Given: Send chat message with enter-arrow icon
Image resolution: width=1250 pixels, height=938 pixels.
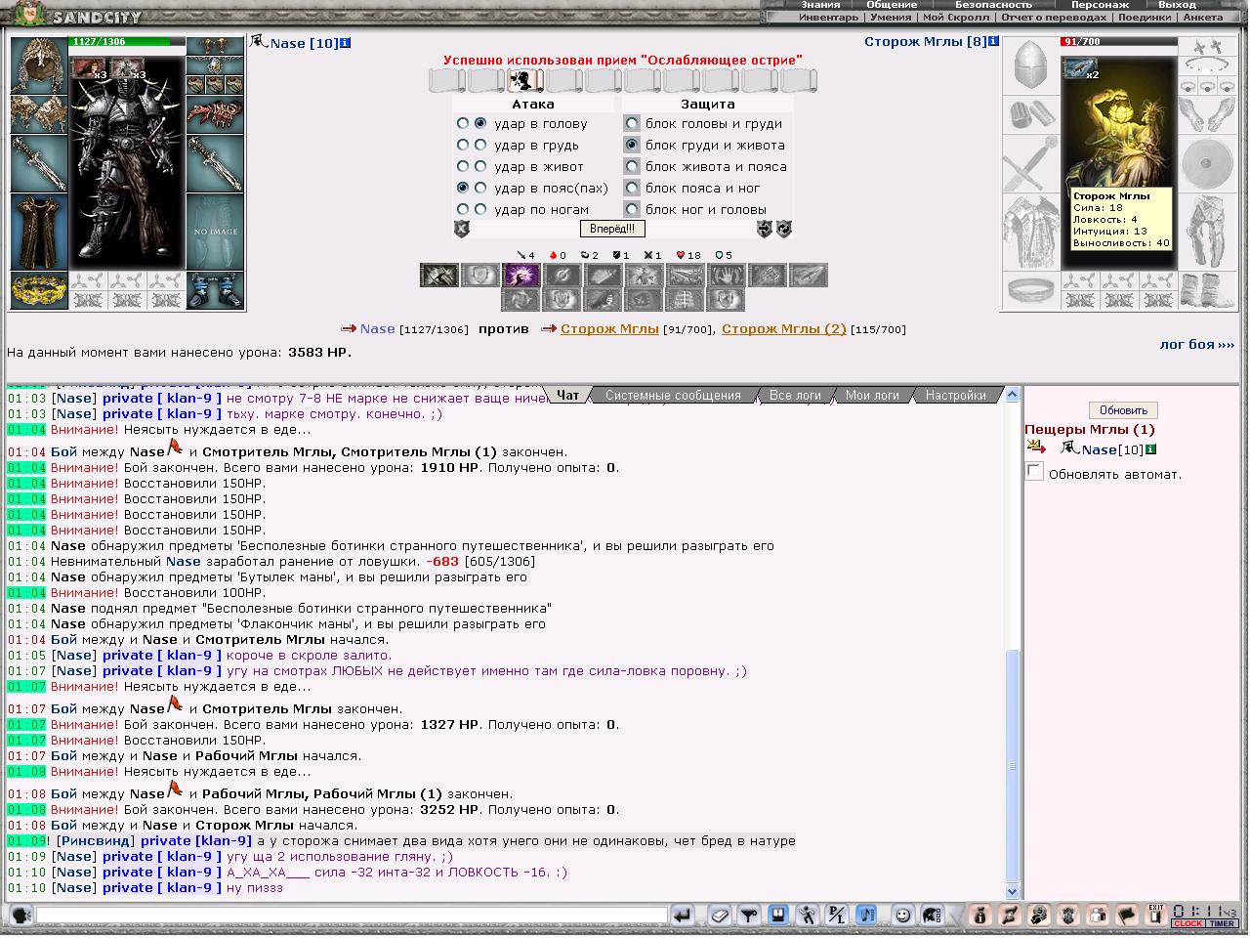Looking at the screenshot, I should (x=684, y=916).
